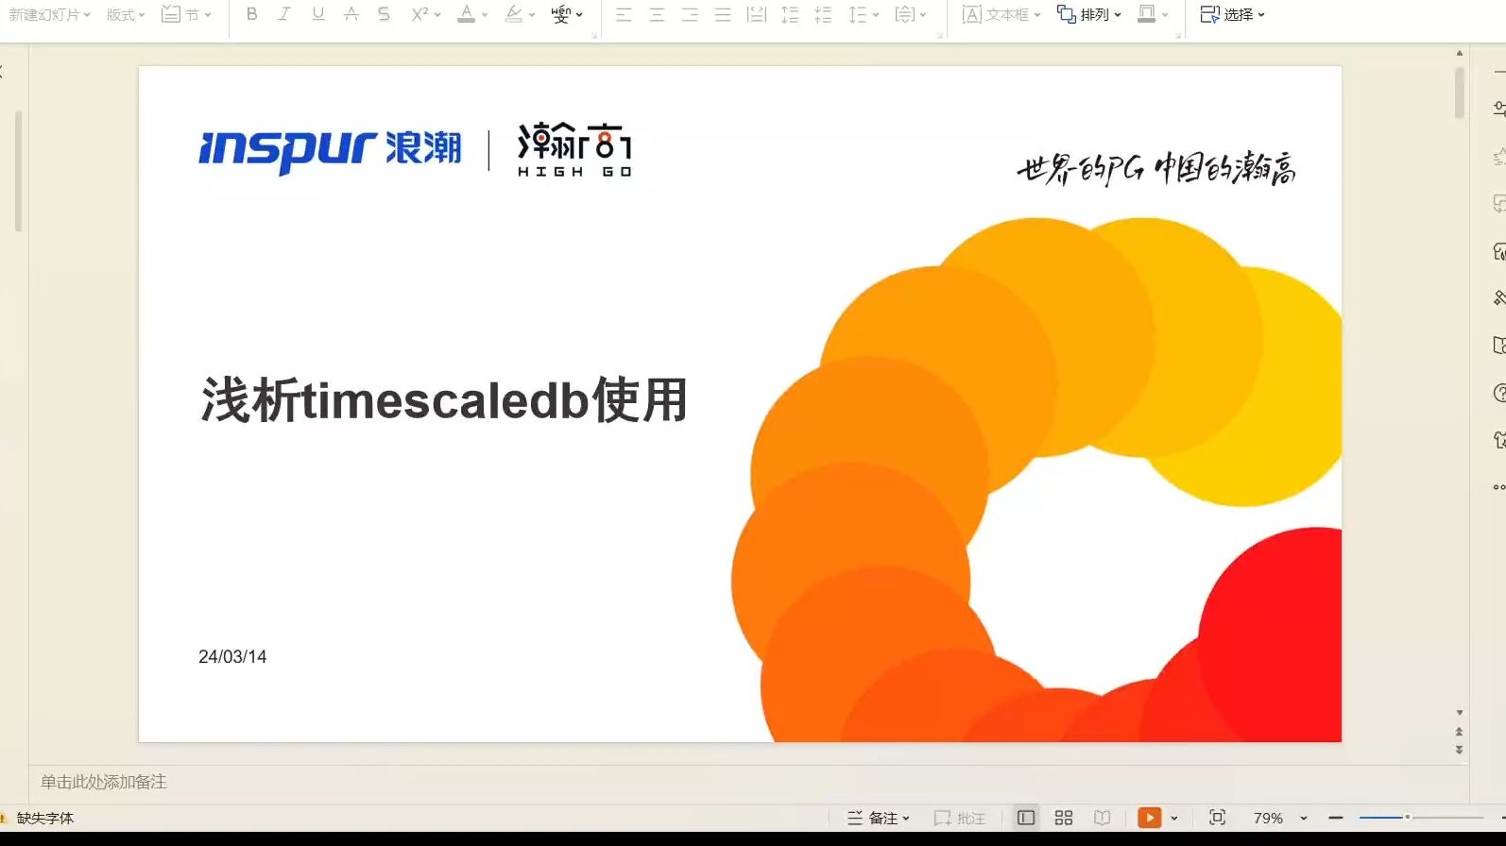Apply the text highlight color
The image size is (1506, 846).
[513, 14]
